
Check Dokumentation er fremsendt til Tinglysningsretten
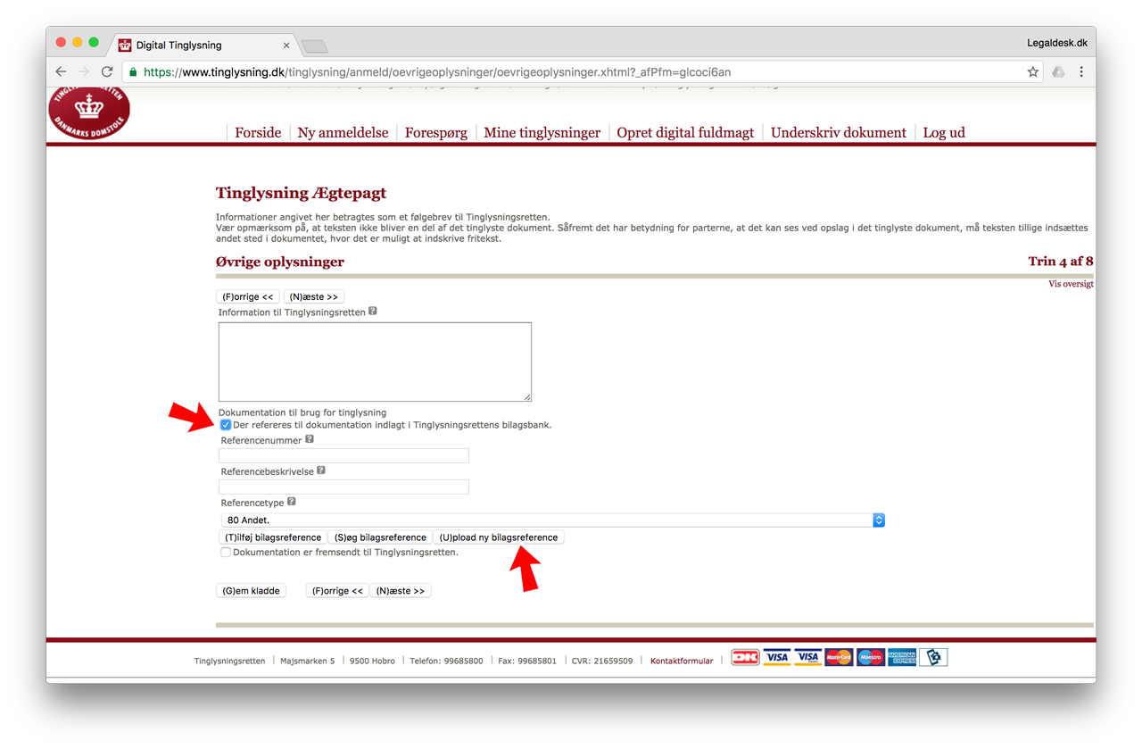click(226, 553)
